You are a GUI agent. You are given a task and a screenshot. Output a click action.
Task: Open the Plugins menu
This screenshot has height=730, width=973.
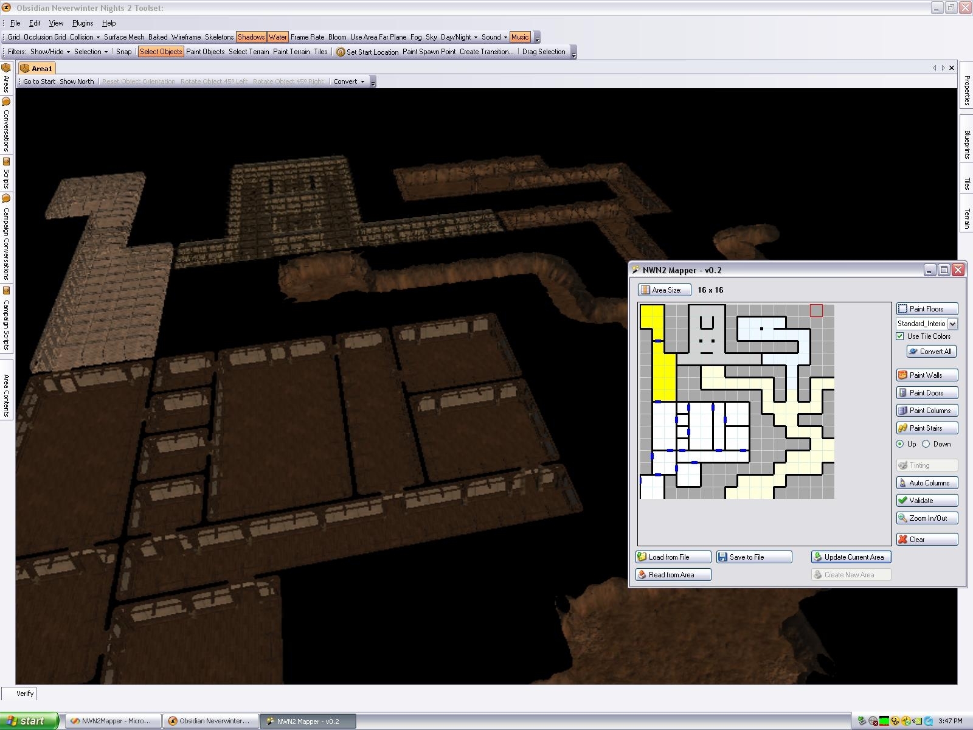(83, 23)
